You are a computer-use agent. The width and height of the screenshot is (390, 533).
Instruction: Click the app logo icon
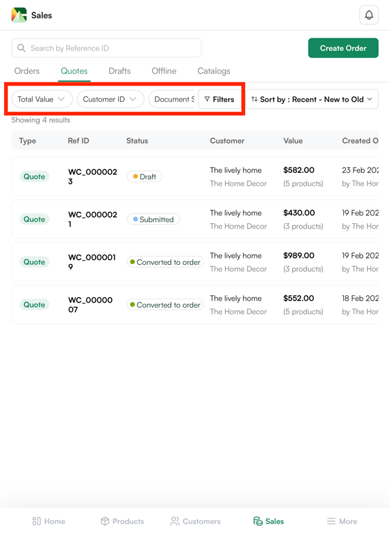coord(19,15)
